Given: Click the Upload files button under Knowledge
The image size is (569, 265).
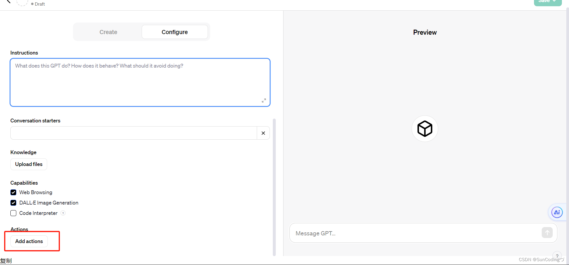Looking at the screenshot, I should tap(28, 164).
